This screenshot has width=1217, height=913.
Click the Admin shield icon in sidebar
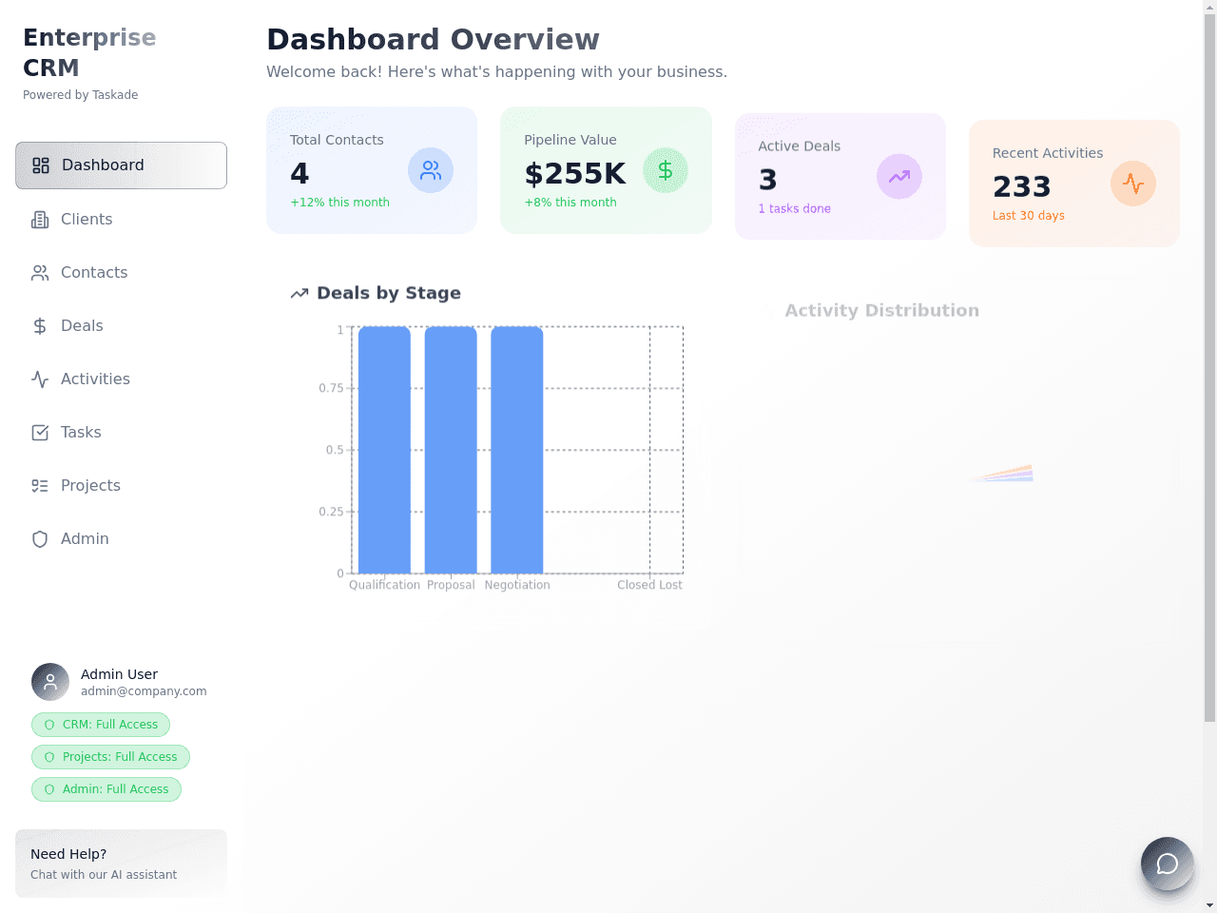click(40, 539)
